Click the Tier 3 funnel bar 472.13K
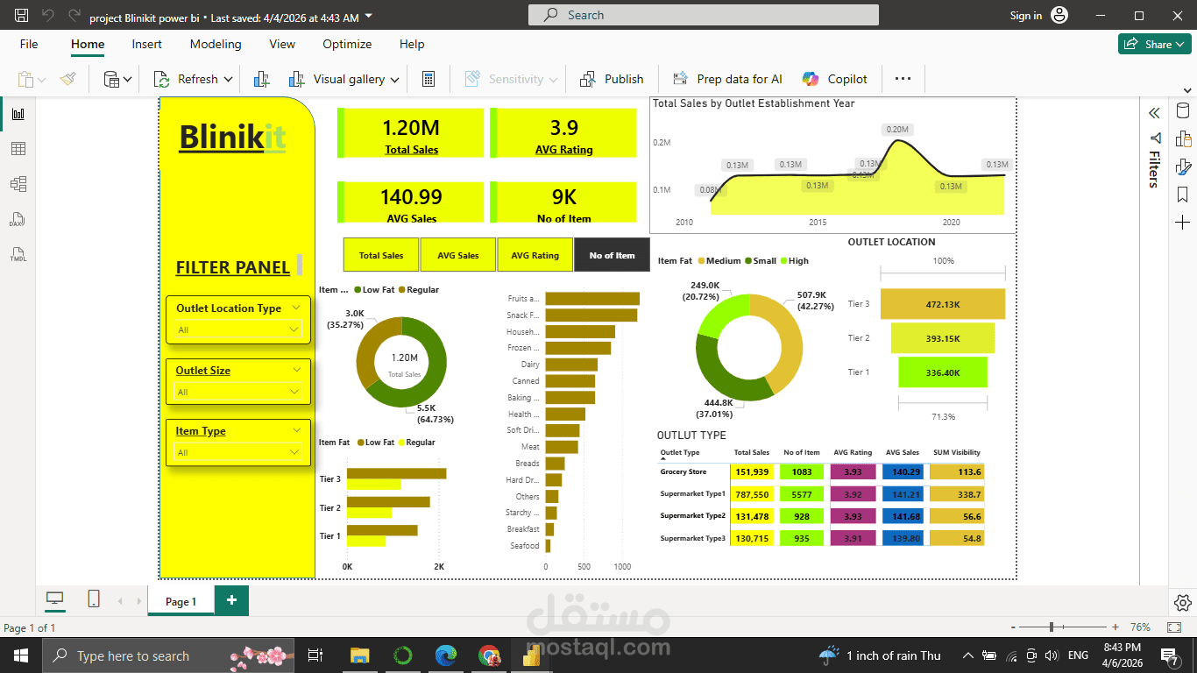 (943, 304)
